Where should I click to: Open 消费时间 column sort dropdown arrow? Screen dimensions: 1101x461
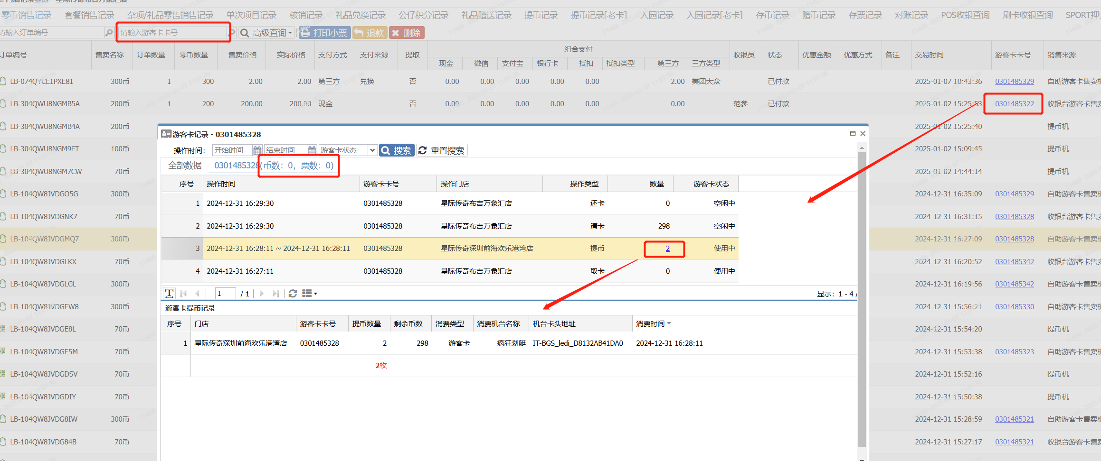click(x=669, y=323)
